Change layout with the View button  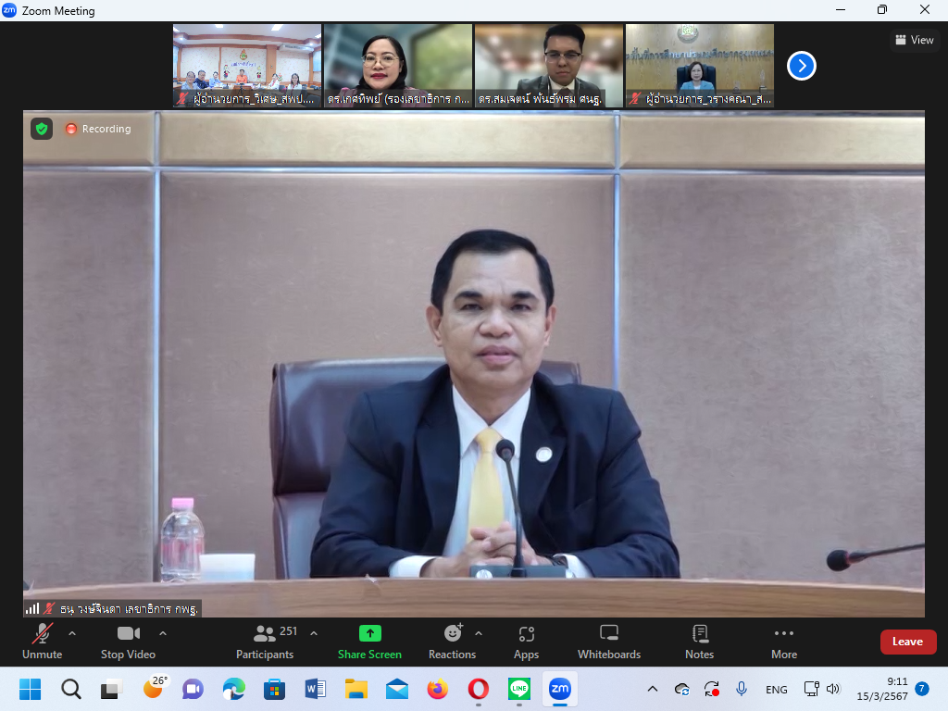914,40
